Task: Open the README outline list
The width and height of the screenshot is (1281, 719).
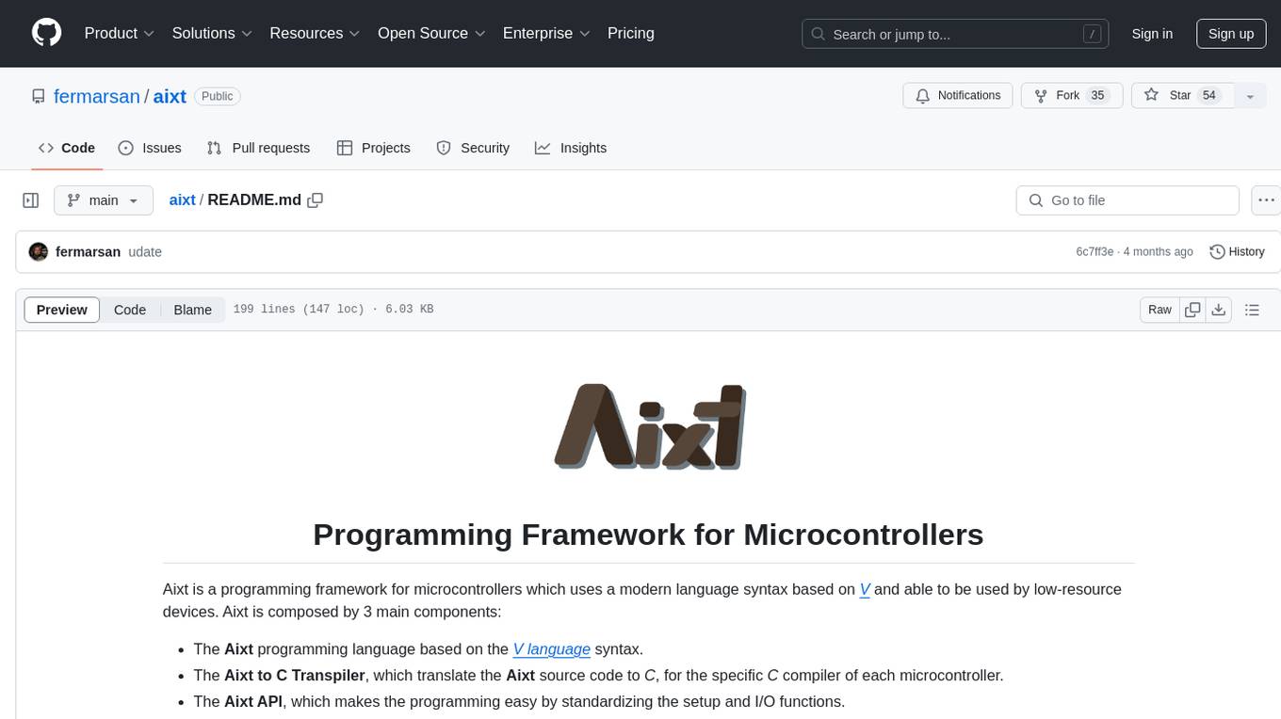Action: pos(1252,310)
